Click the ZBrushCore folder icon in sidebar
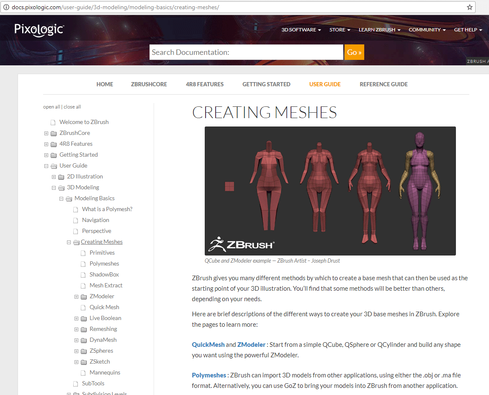 54,134
